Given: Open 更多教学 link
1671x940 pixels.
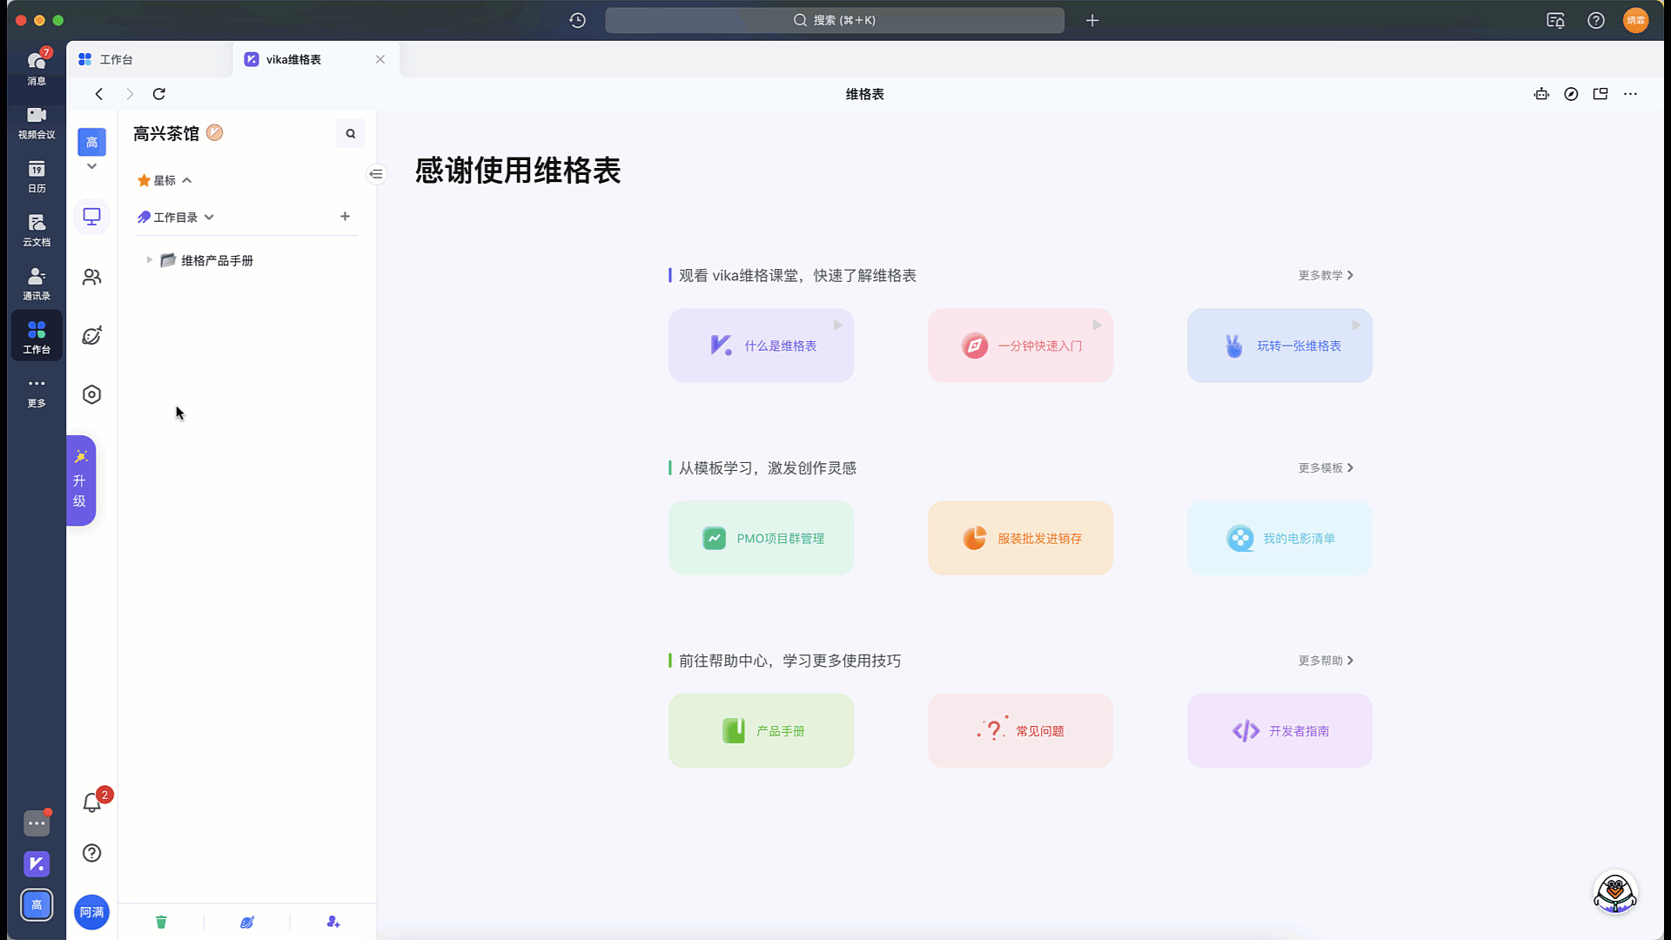Looking at the screenshot, I should pos(1325,275).
